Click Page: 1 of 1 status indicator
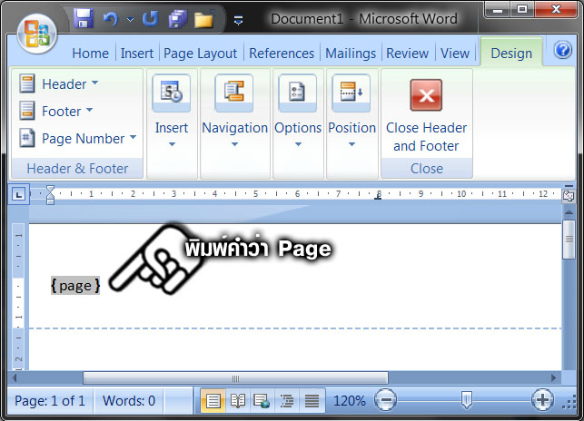The width and height of the screenshot is (584, 421). pos(50,400)
